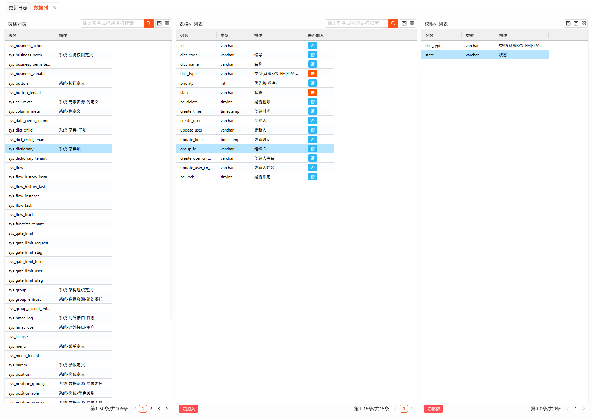Click the search icon in 表格列列表 panel
Viewport: 592px width, 418px height.
(x=393, y=23)
